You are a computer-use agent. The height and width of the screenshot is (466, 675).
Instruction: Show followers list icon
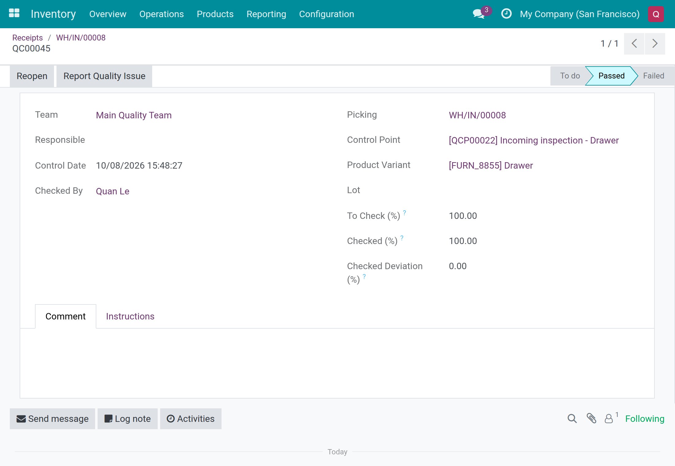click(x=611, y=418)
